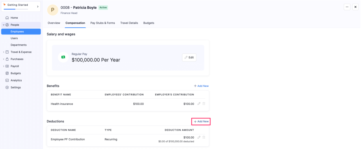The image size is (361, 149).
Task: Expand the Payroll section chevron
Action: pyautogui.click(x=3, y=66)
